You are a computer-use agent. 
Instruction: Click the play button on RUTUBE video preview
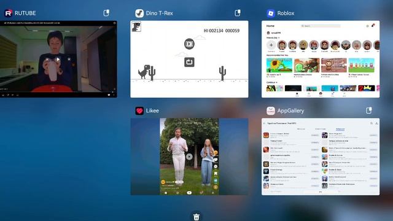coord(58,60)
